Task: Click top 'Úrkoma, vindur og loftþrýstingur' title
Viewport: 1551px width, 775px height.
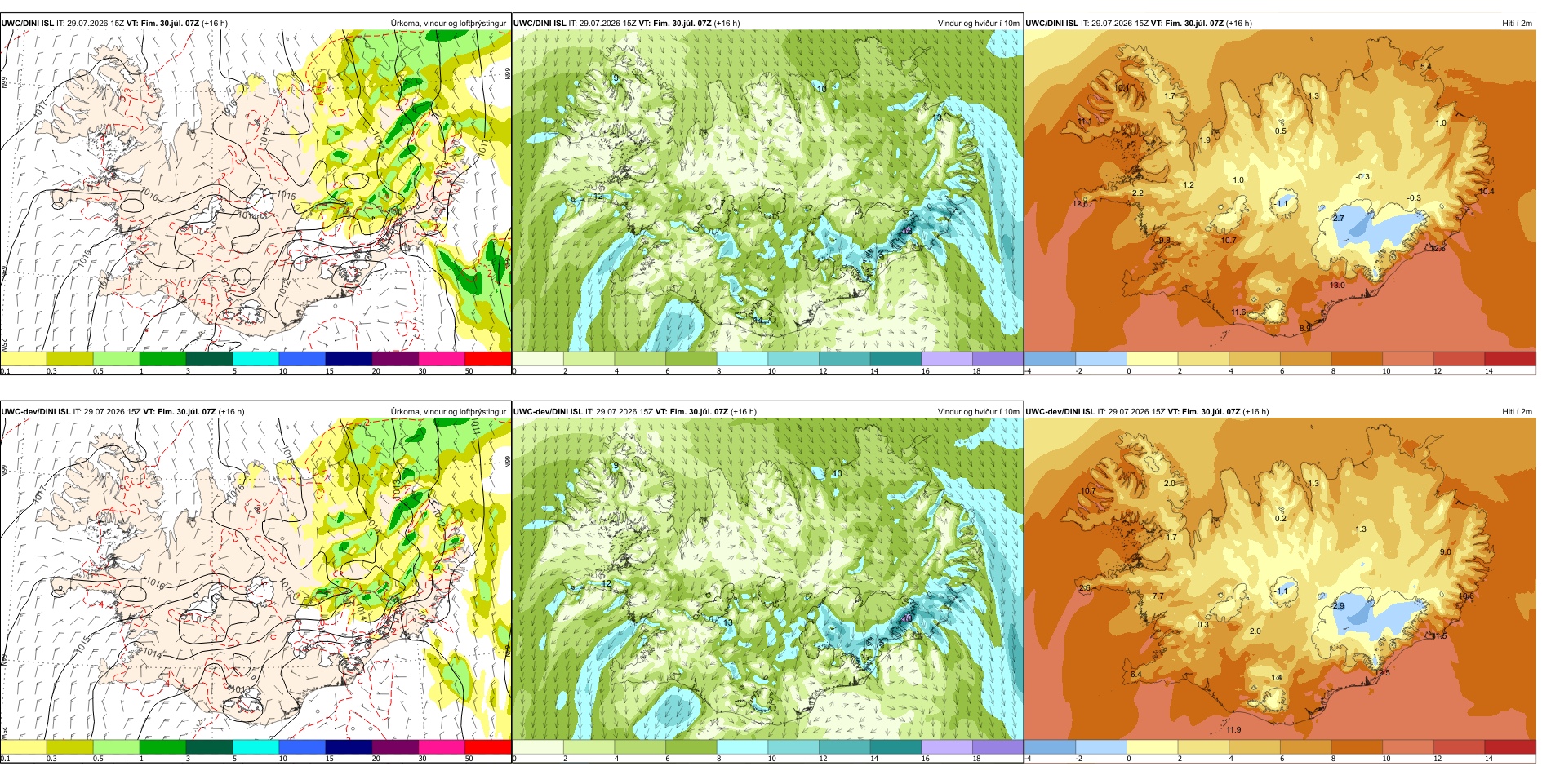Action: pyautogui.click(x=448, y=24)
